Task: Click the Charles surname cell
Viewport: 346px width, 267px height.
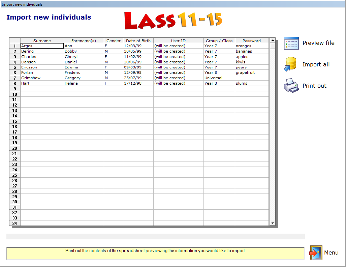Action: pyautogui.click(x=42, y=57)
